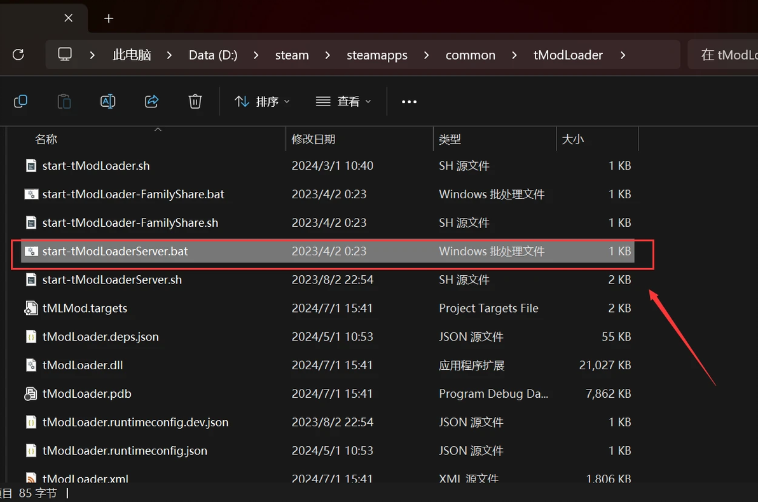This screenshot has height=502, width=758.
Task: Click the tModLoader.pdb file icon
Action: tap(31, 394)
